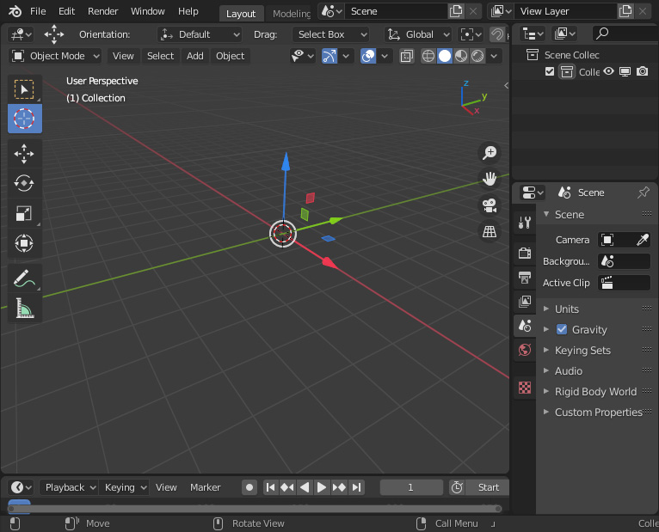
Task: Open pivot point dropdown
Action: click(471, 34)
